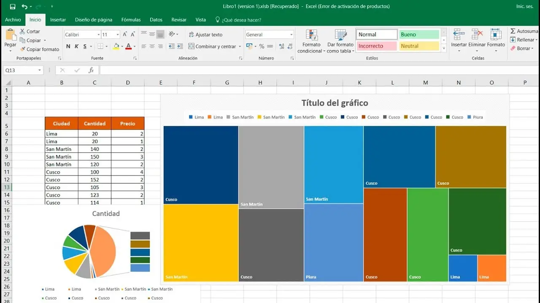The height and width of the screenshot is (303, 540).
Task: Toggle italic (K) formatting
Action: pos(76,46)
